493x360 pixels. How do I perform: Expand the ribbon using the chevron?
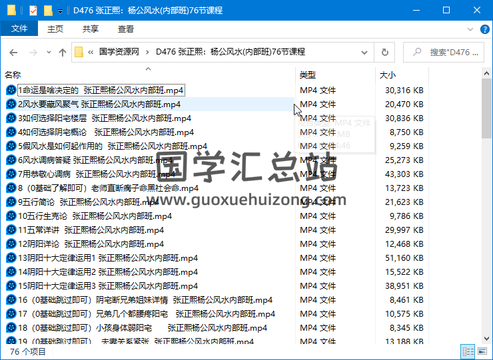click(x=470, y=29)
